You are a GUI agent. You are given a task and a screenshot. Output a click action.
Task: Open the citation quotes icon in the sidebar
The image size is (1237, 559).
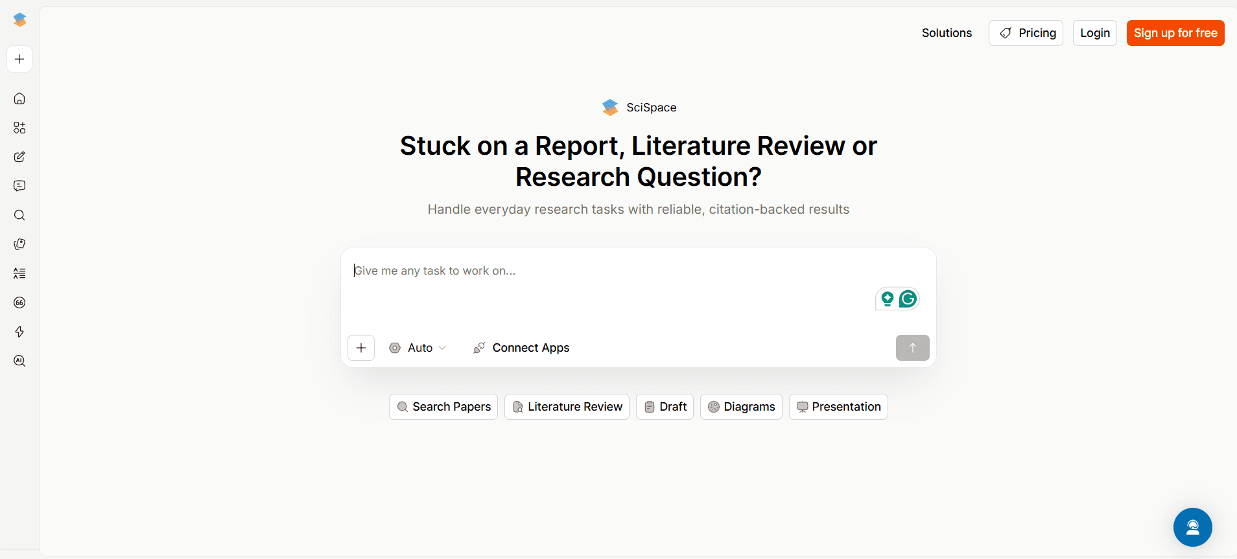(19, 302)
